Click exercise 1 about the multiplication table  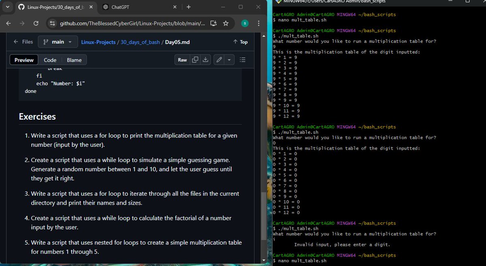[134, 140]
